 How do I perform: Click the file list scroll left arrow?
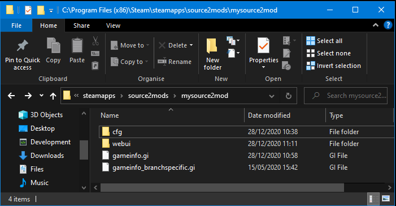click(95, 188)
